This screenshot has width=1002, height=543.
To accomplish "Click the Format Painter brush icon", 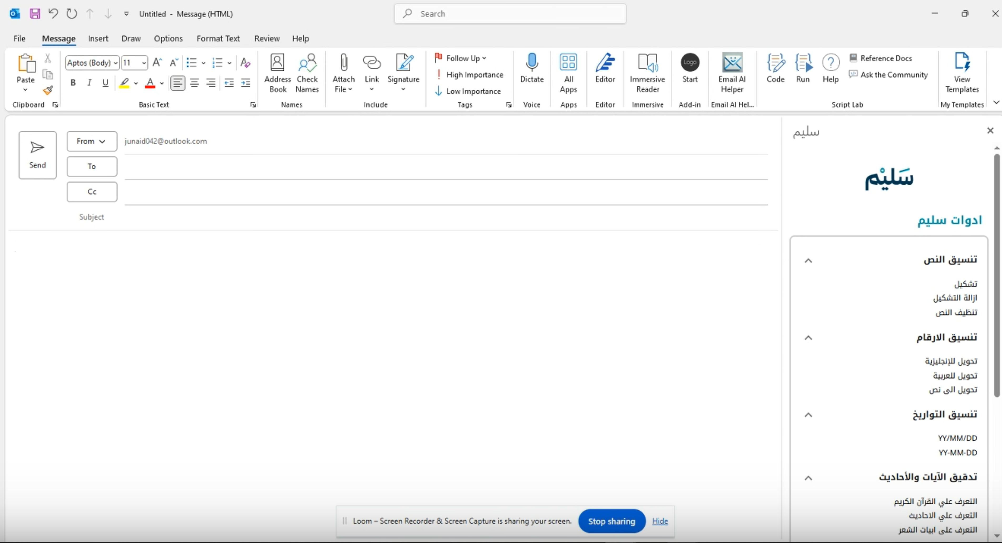I will (48, 91).
